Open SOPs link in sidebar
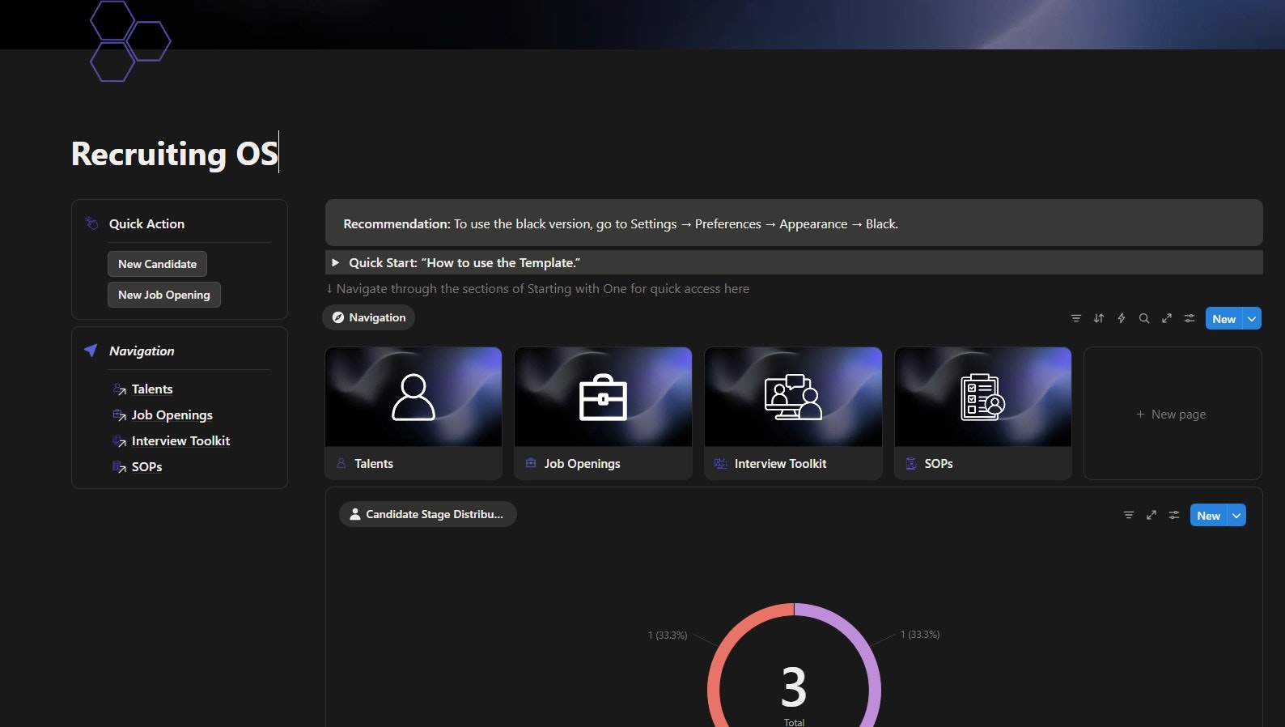The width and height of the screenshot is (1285, 727). 146,467
